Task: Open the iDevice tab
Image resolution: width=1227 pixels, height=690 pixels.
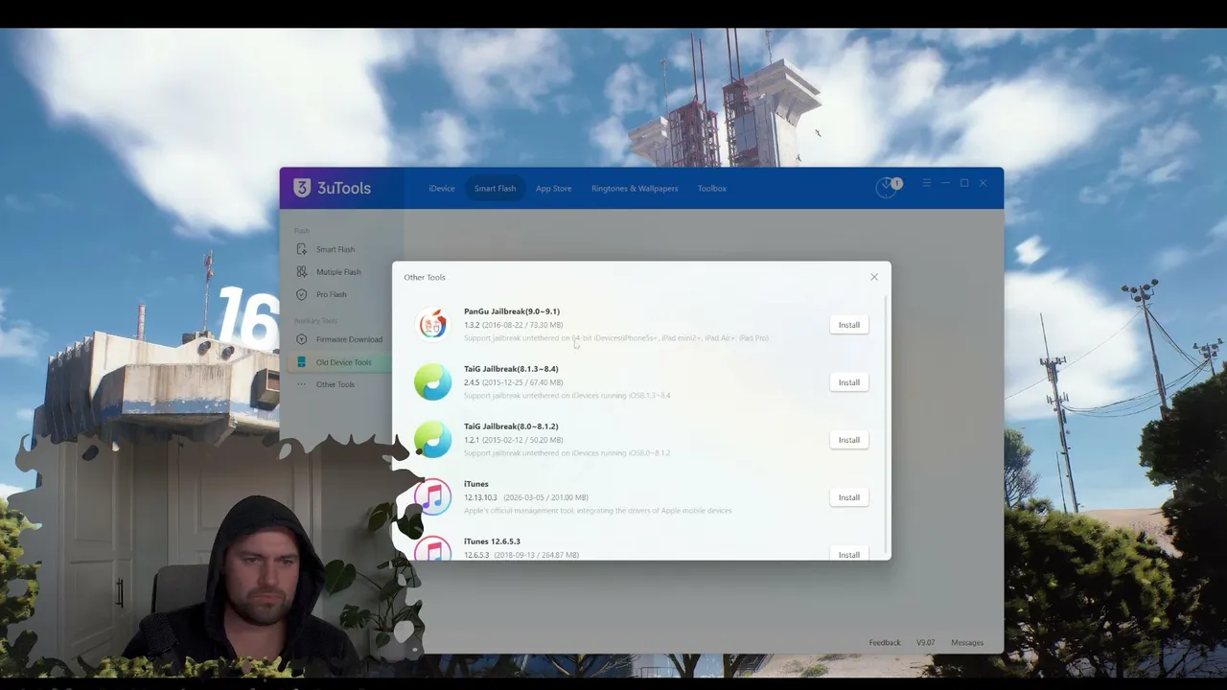Action: pyautogui.click(x=442, y=189)
